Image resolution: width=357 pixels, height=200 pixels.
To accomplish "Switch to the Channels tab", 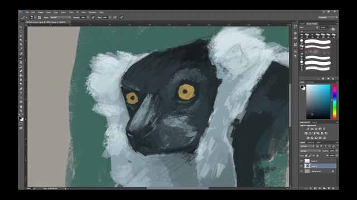I will pos(311,143).
